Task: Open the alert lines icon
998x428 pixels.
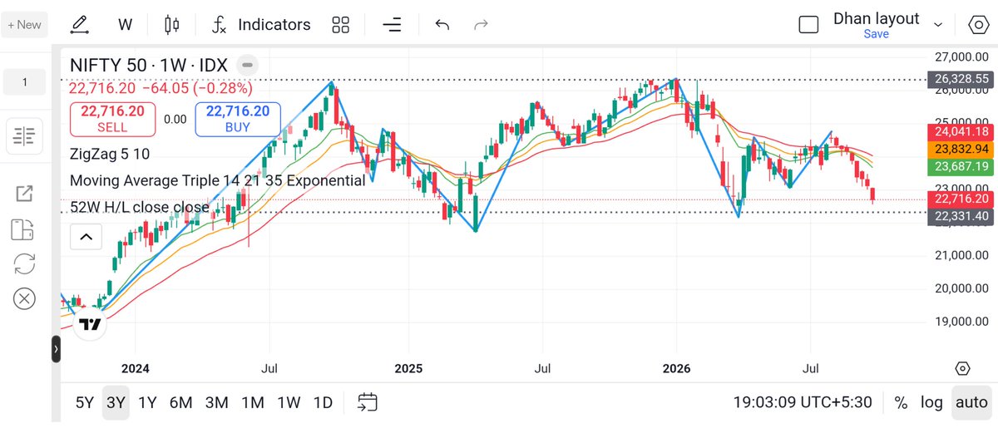Action: (x=393, y=25)
